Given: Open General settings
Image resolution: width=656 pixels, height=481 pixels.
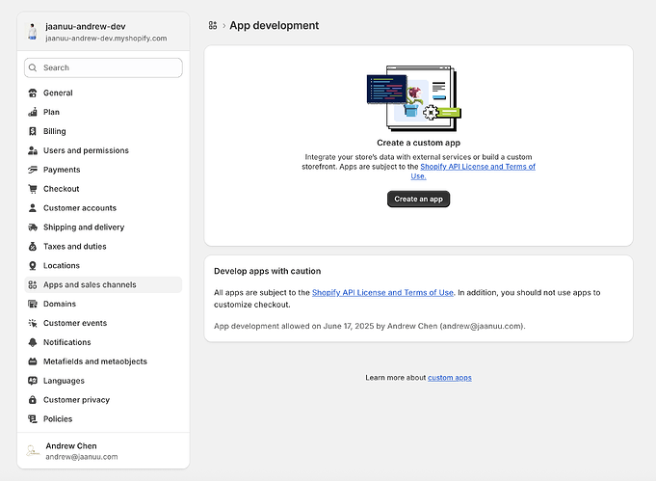Looking at the screenshot, I should point(103,93).
